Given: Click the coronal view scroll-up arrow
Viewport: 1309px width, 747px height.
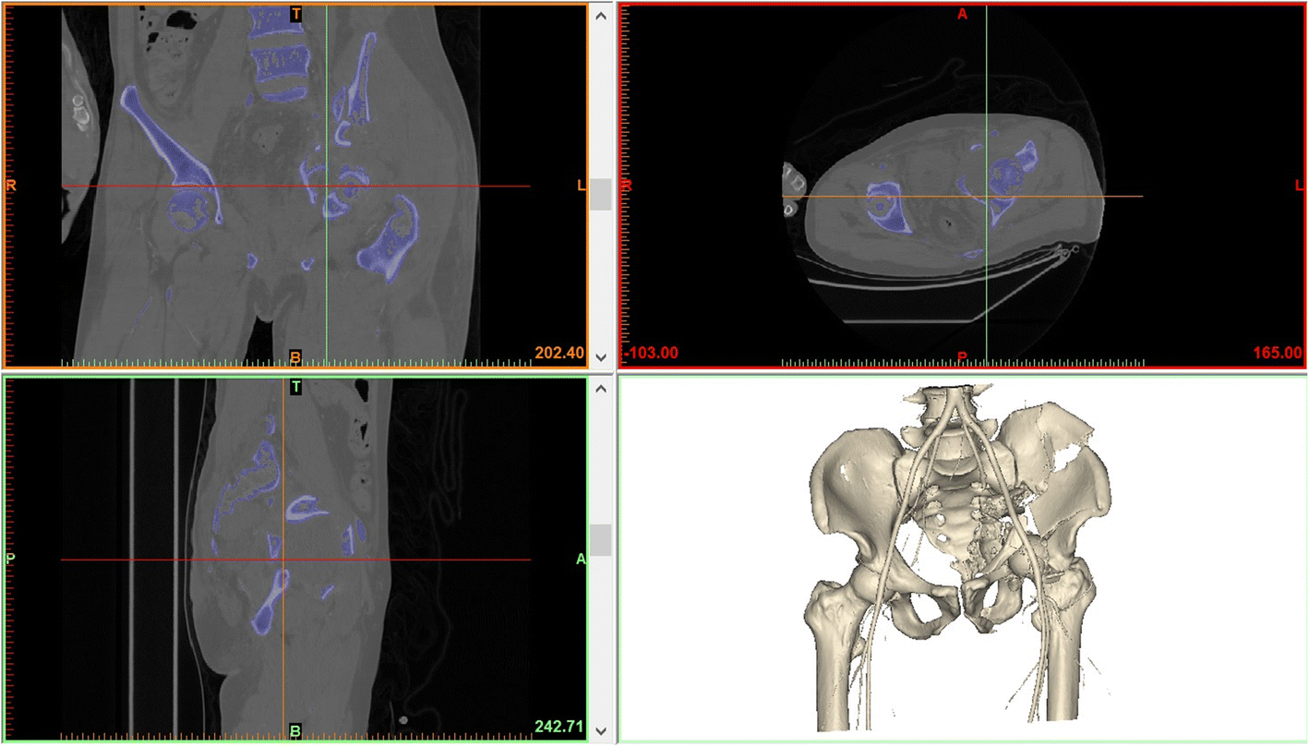Looking at the screenshot, I should tap(600, 14).
